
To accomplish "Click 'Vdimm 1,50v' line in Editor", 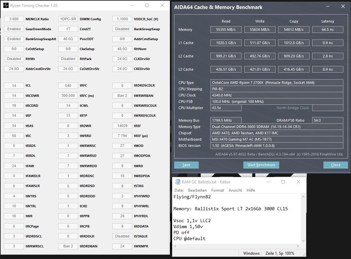I will pyautogui.click(x=188, y=227).
